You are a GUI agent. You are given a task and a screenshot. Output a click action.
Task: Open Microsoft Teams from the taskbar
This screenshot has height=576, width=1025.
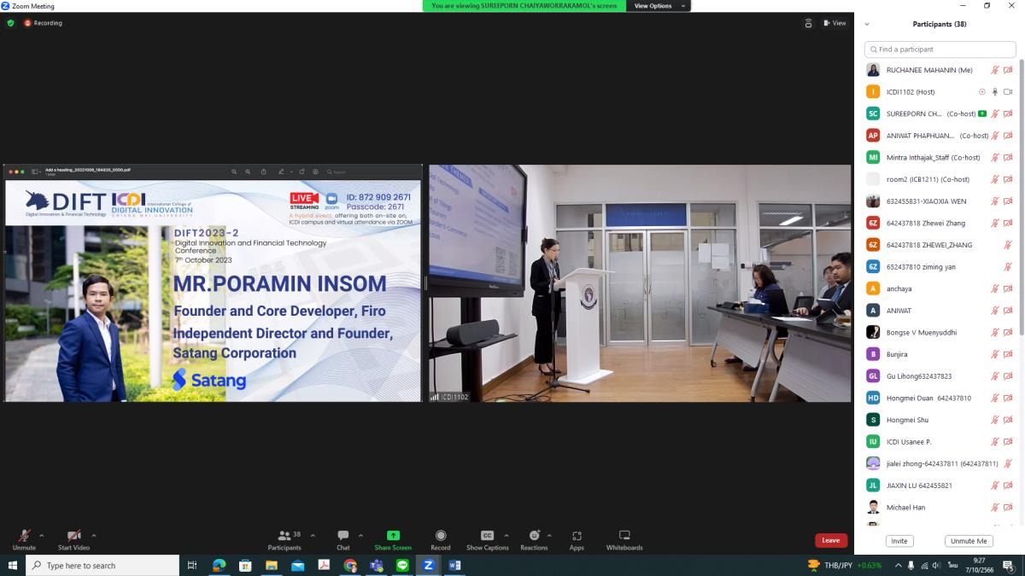click(376, 565)
